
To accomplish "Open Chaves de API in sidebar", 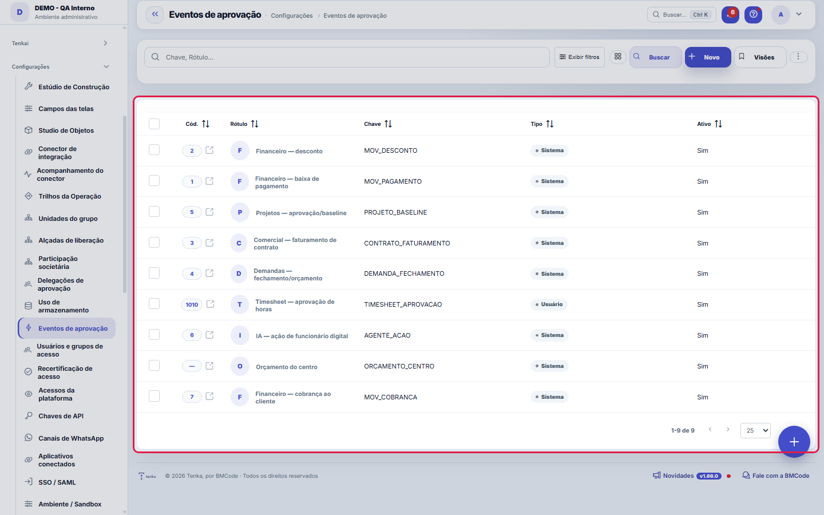I will (67, 416).
